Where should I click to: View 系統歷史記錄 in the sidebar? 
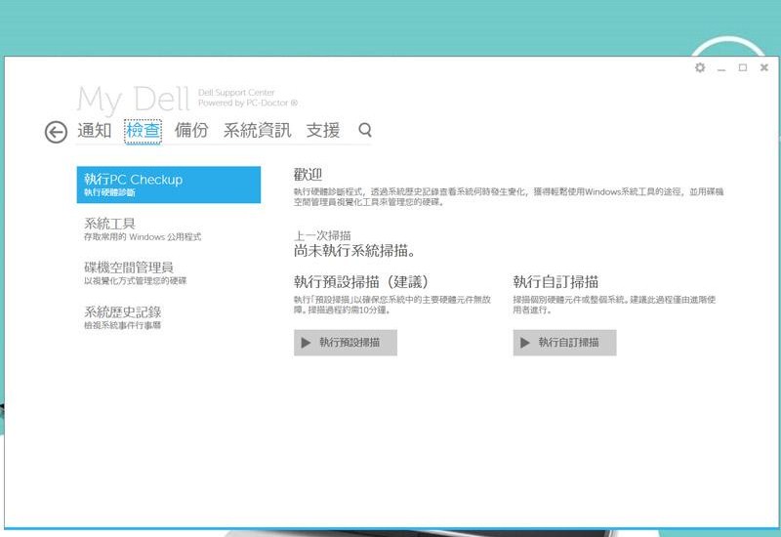coord(122,312)
